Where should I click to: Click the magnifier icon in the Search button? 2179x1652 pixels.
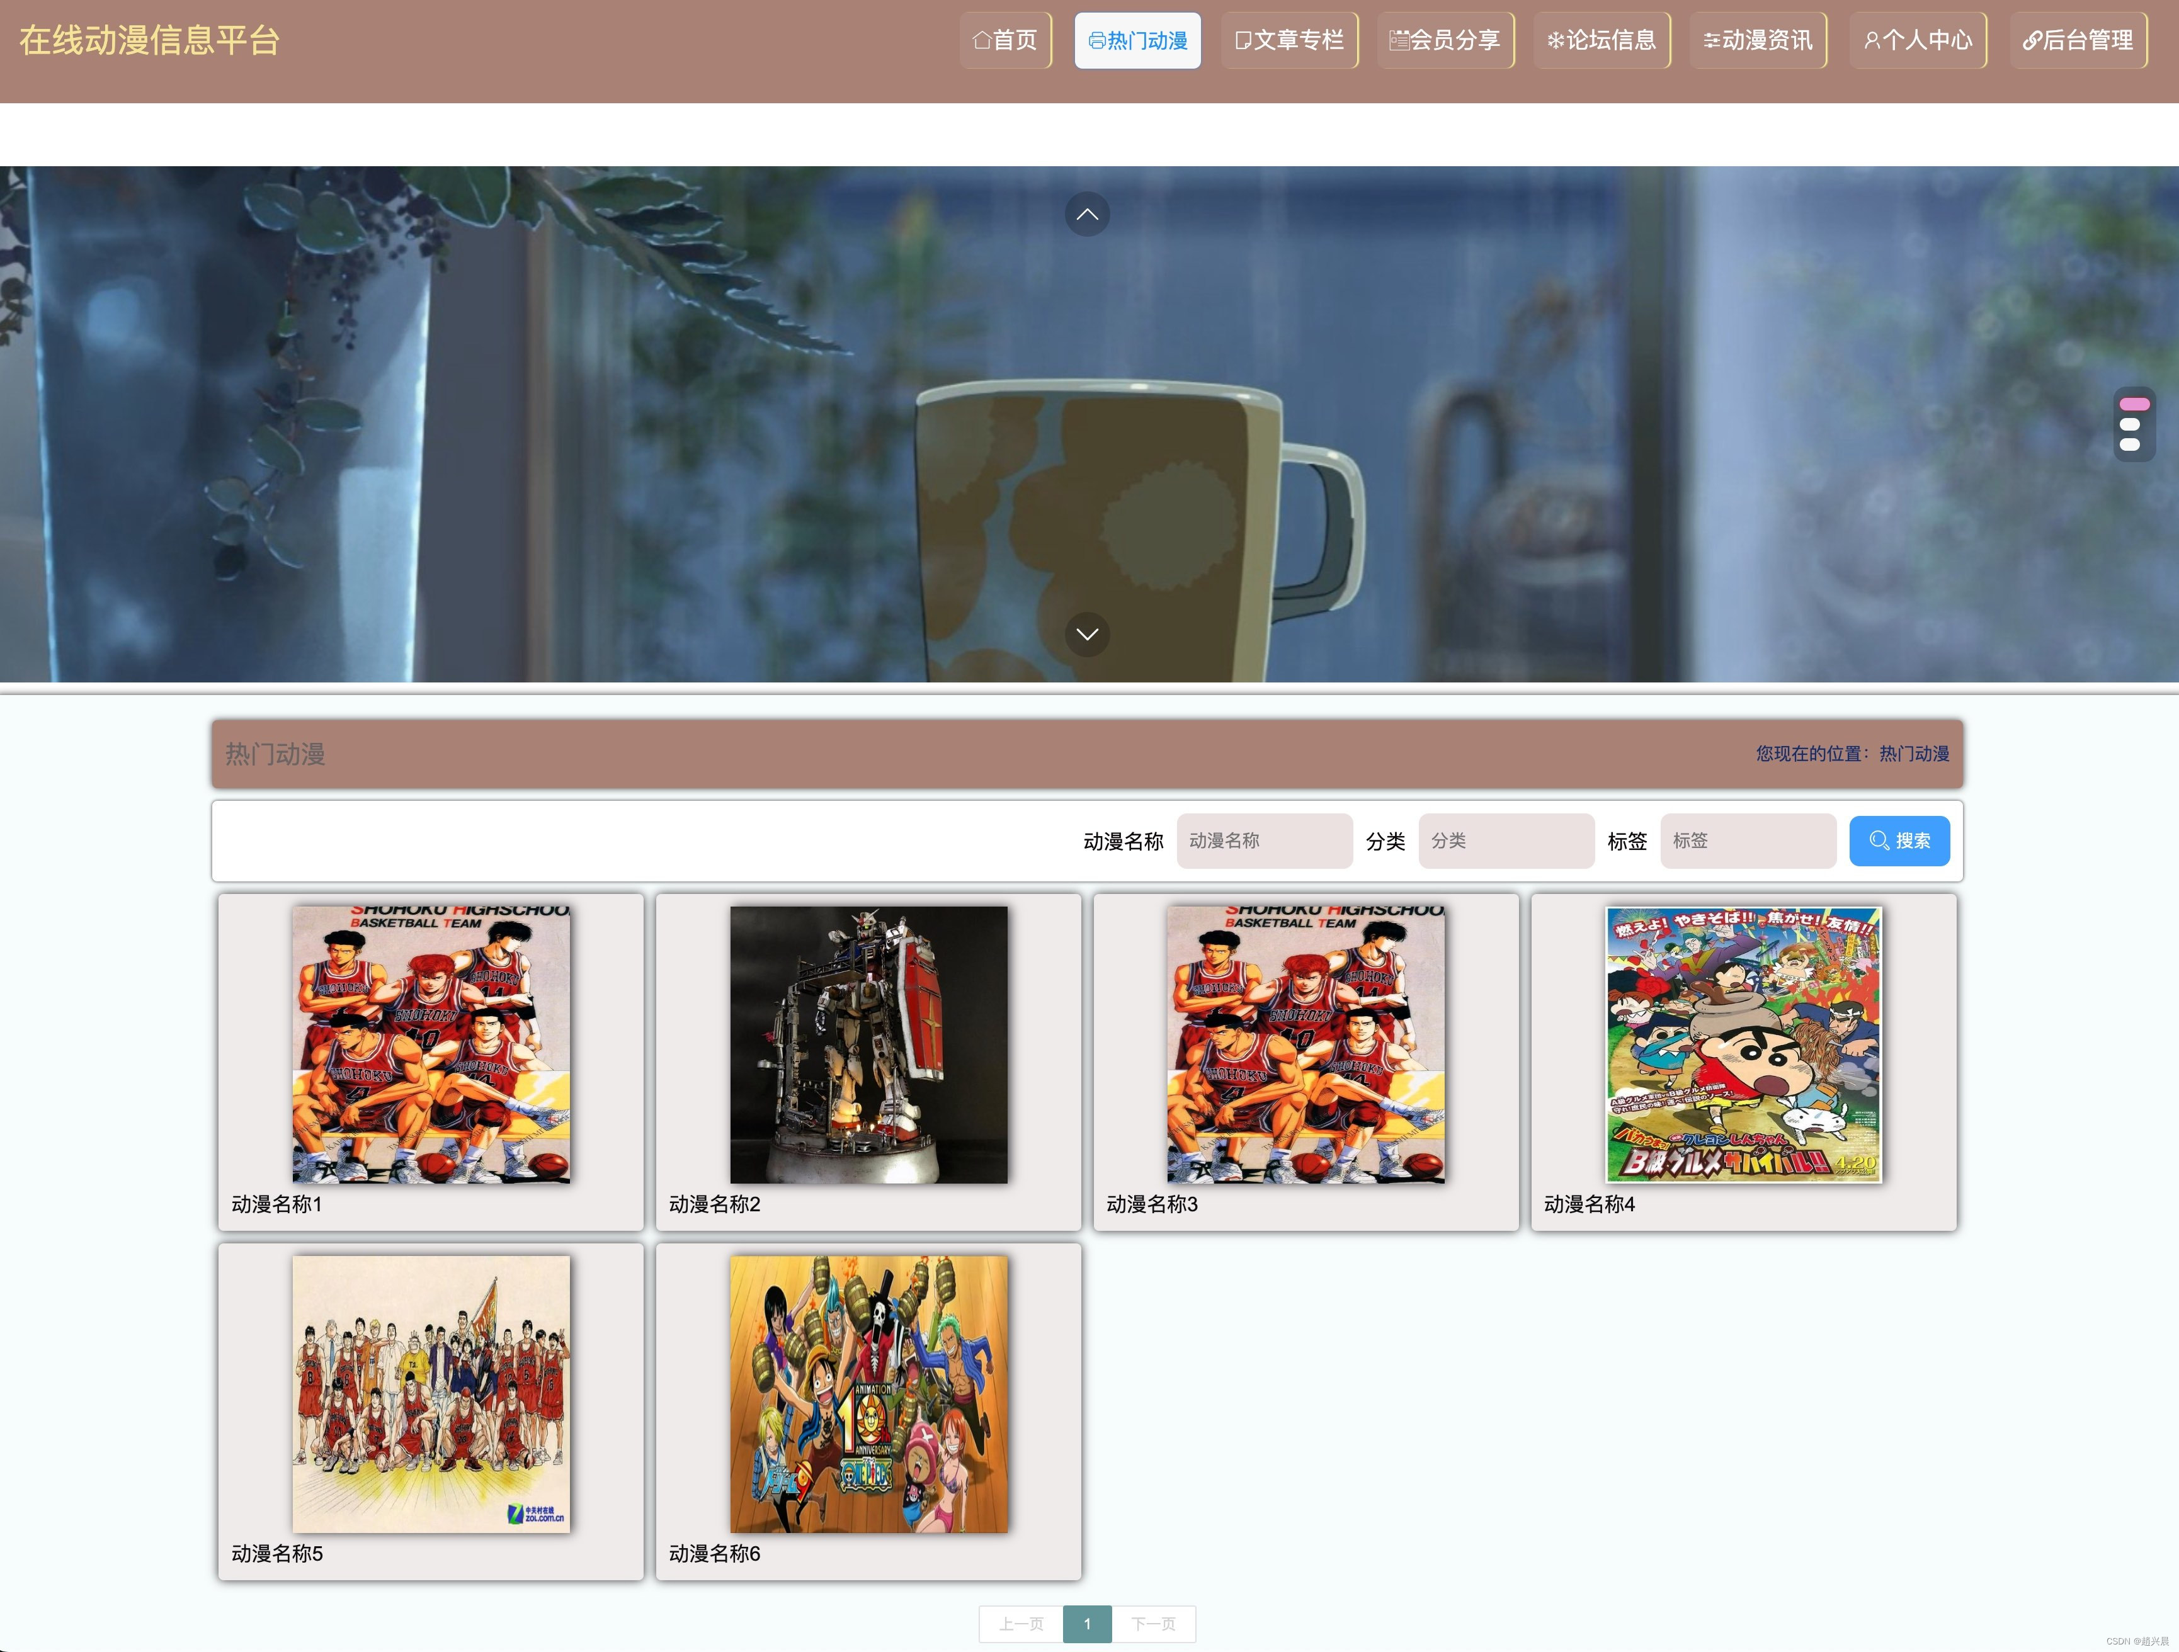pos(1879,840)
